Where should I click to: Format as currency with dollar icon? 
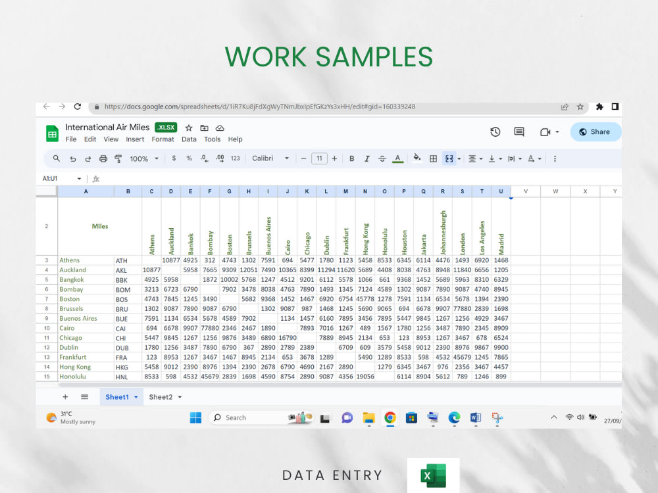click(x=174, y=158)
